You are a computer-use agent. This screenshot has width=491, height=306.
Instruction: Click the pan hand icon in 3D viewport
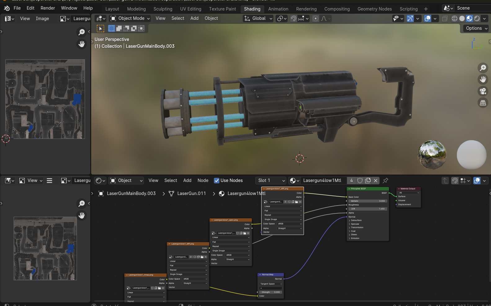[x=483, y=79]
